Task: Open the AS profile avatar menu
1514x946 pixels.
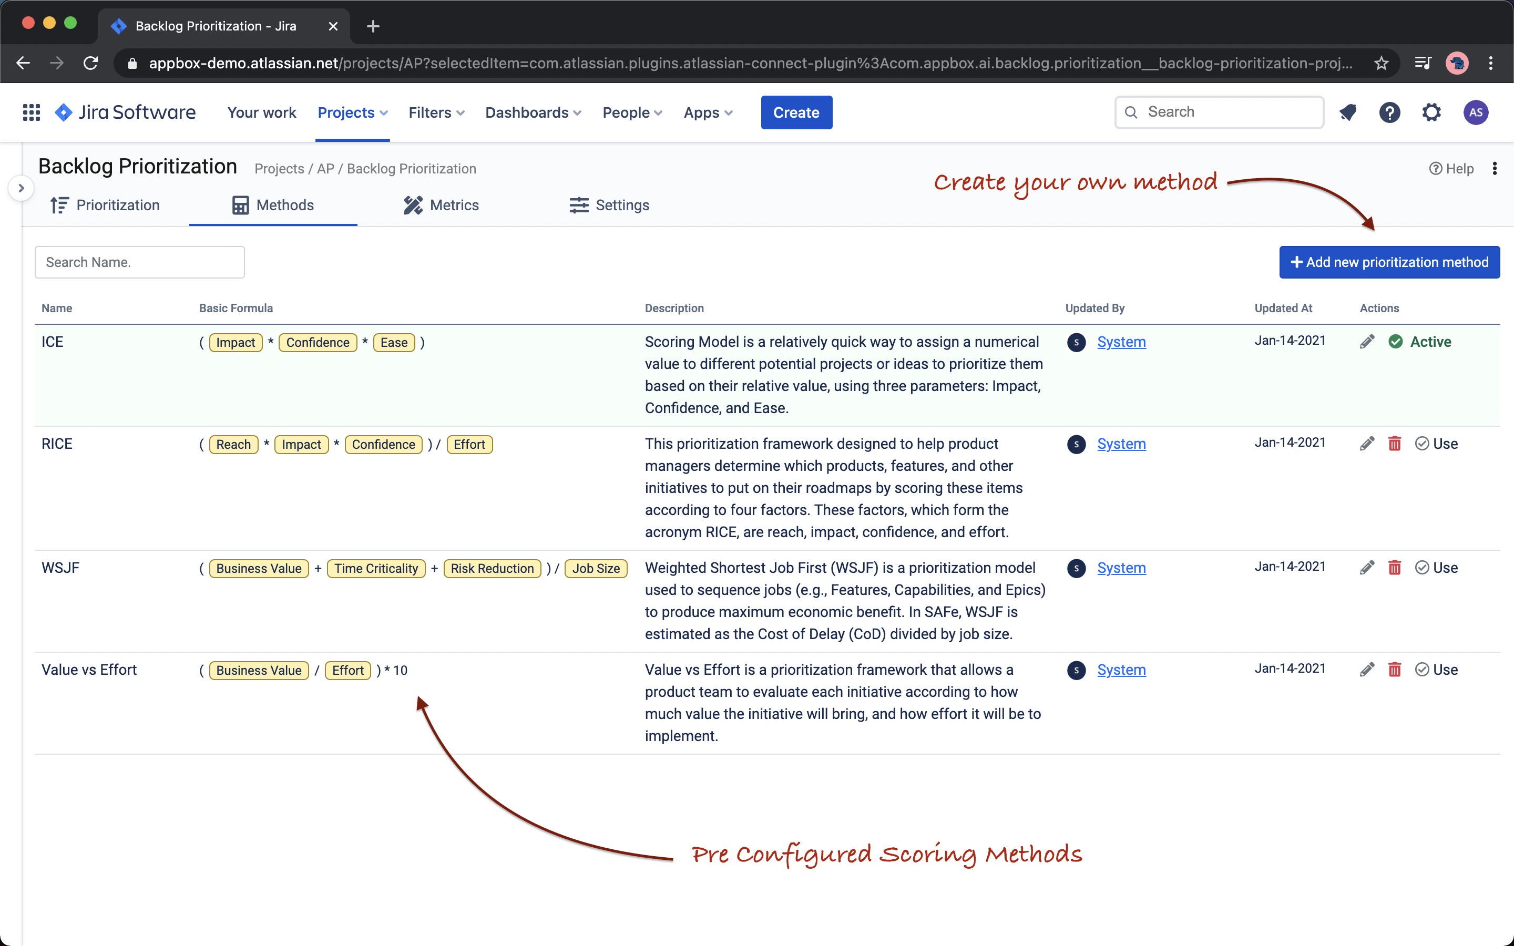Action: 1475,112
